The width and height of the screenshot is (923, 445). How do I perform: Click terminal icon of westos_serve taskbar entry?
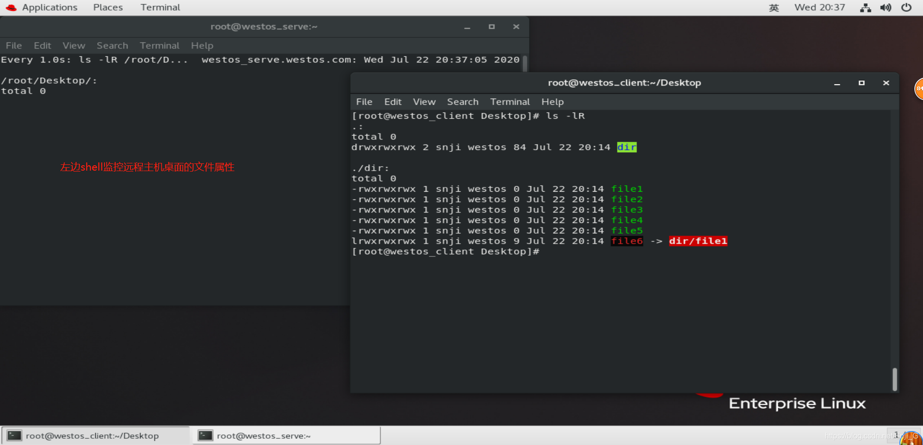point(205,435)
